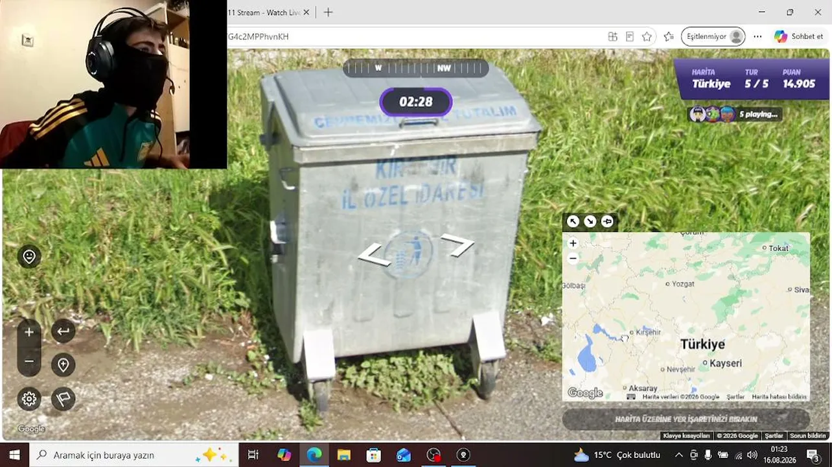Screen dimensions: 832x467
Task: Open Sohbet et Copilot chat
Action: pyautogui.click(x=799, y=37)
